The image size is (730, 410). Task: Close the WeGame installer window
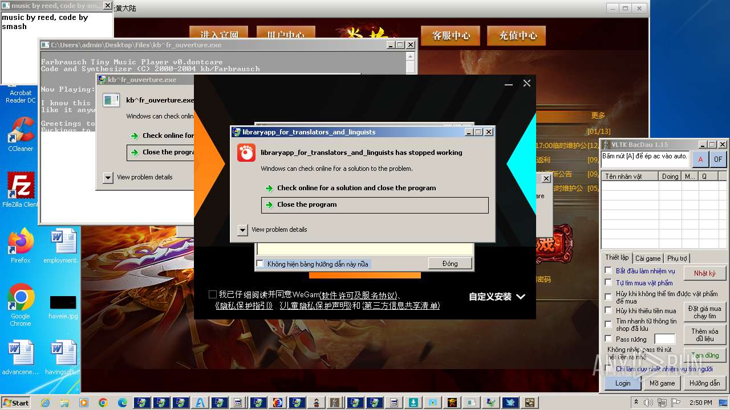[x=527, y=83]
